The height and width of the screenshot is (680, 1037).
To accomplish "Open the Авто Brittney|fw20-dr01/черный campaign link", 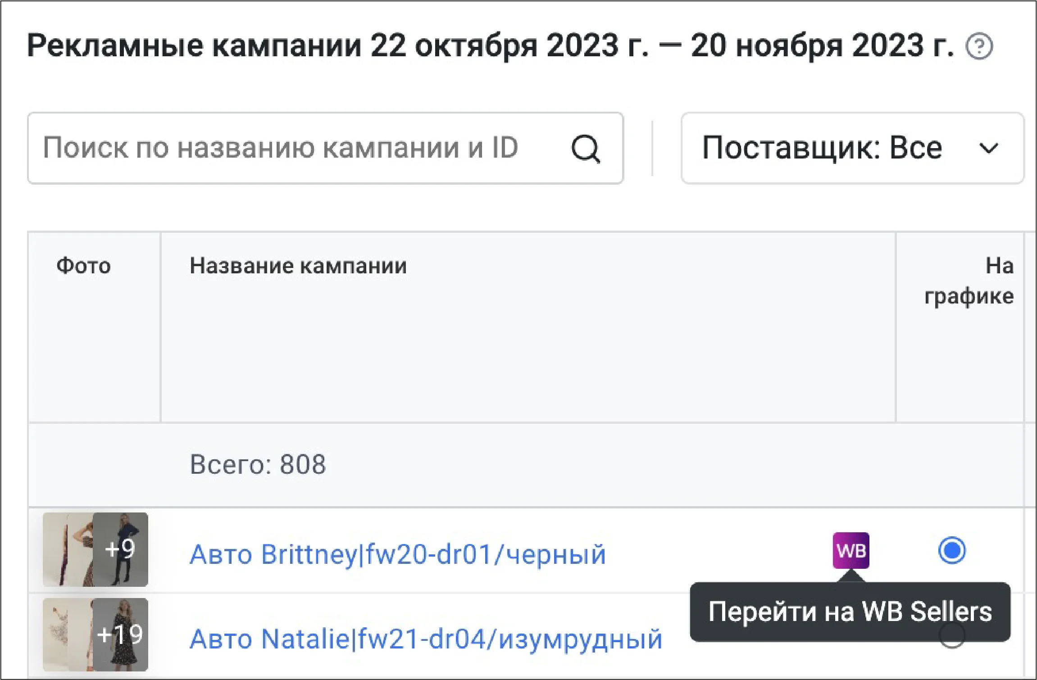I will click(x=397, y=554).
